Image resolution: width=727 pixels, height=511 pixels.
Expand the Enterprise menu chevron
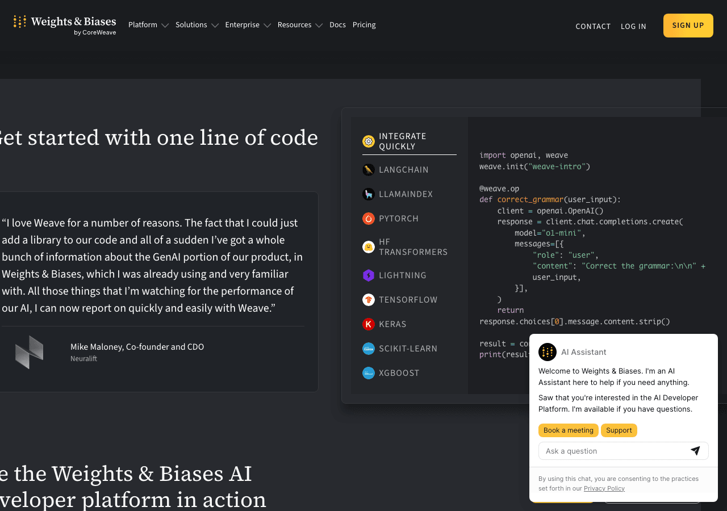pyautogui.click(x=267, y=26)
